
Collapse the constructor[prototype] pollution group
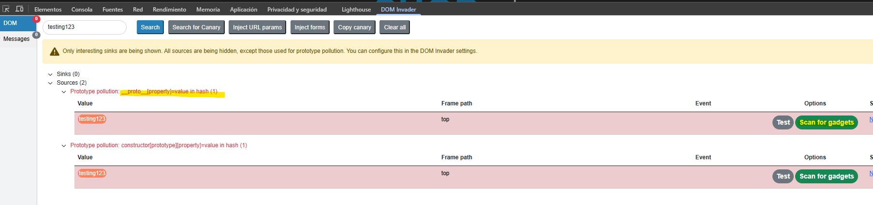(64, 145)
